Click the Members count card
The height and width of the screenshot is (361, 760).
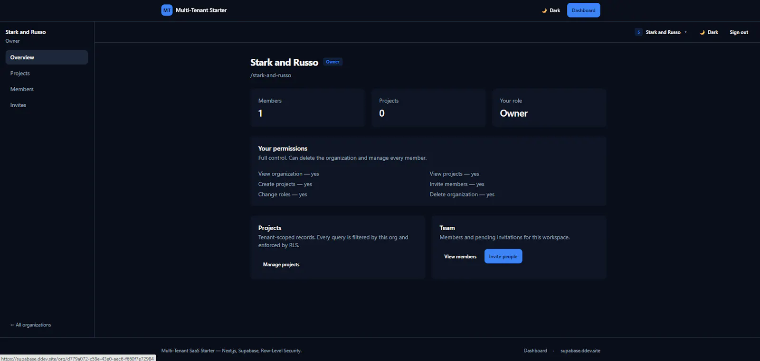point(308,108)
